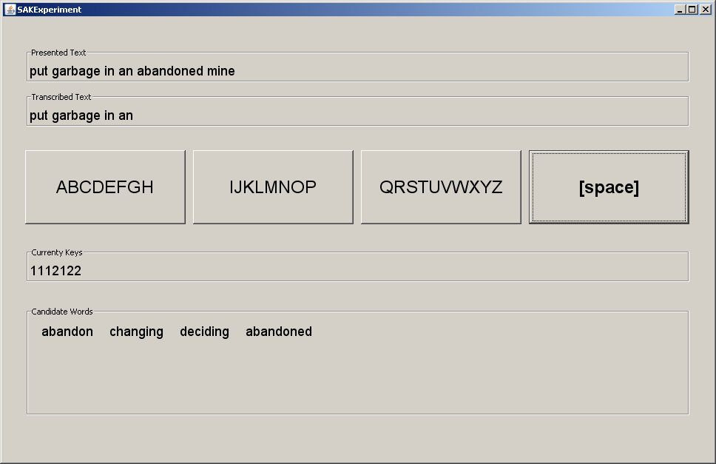Click the Java icon in the title bar
The image size is (716, 464).
(10, 10)
